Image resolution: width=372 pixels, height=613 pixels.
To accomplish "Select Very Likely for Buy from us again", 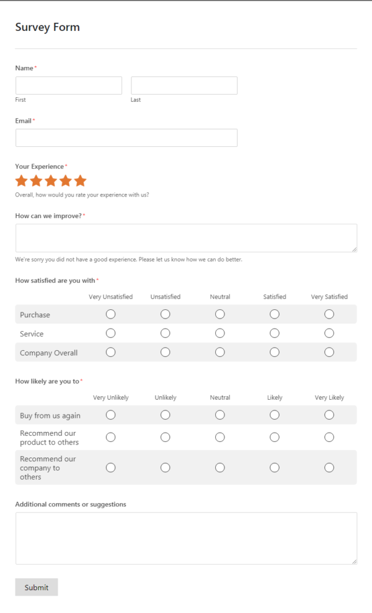I will (329, 415).
